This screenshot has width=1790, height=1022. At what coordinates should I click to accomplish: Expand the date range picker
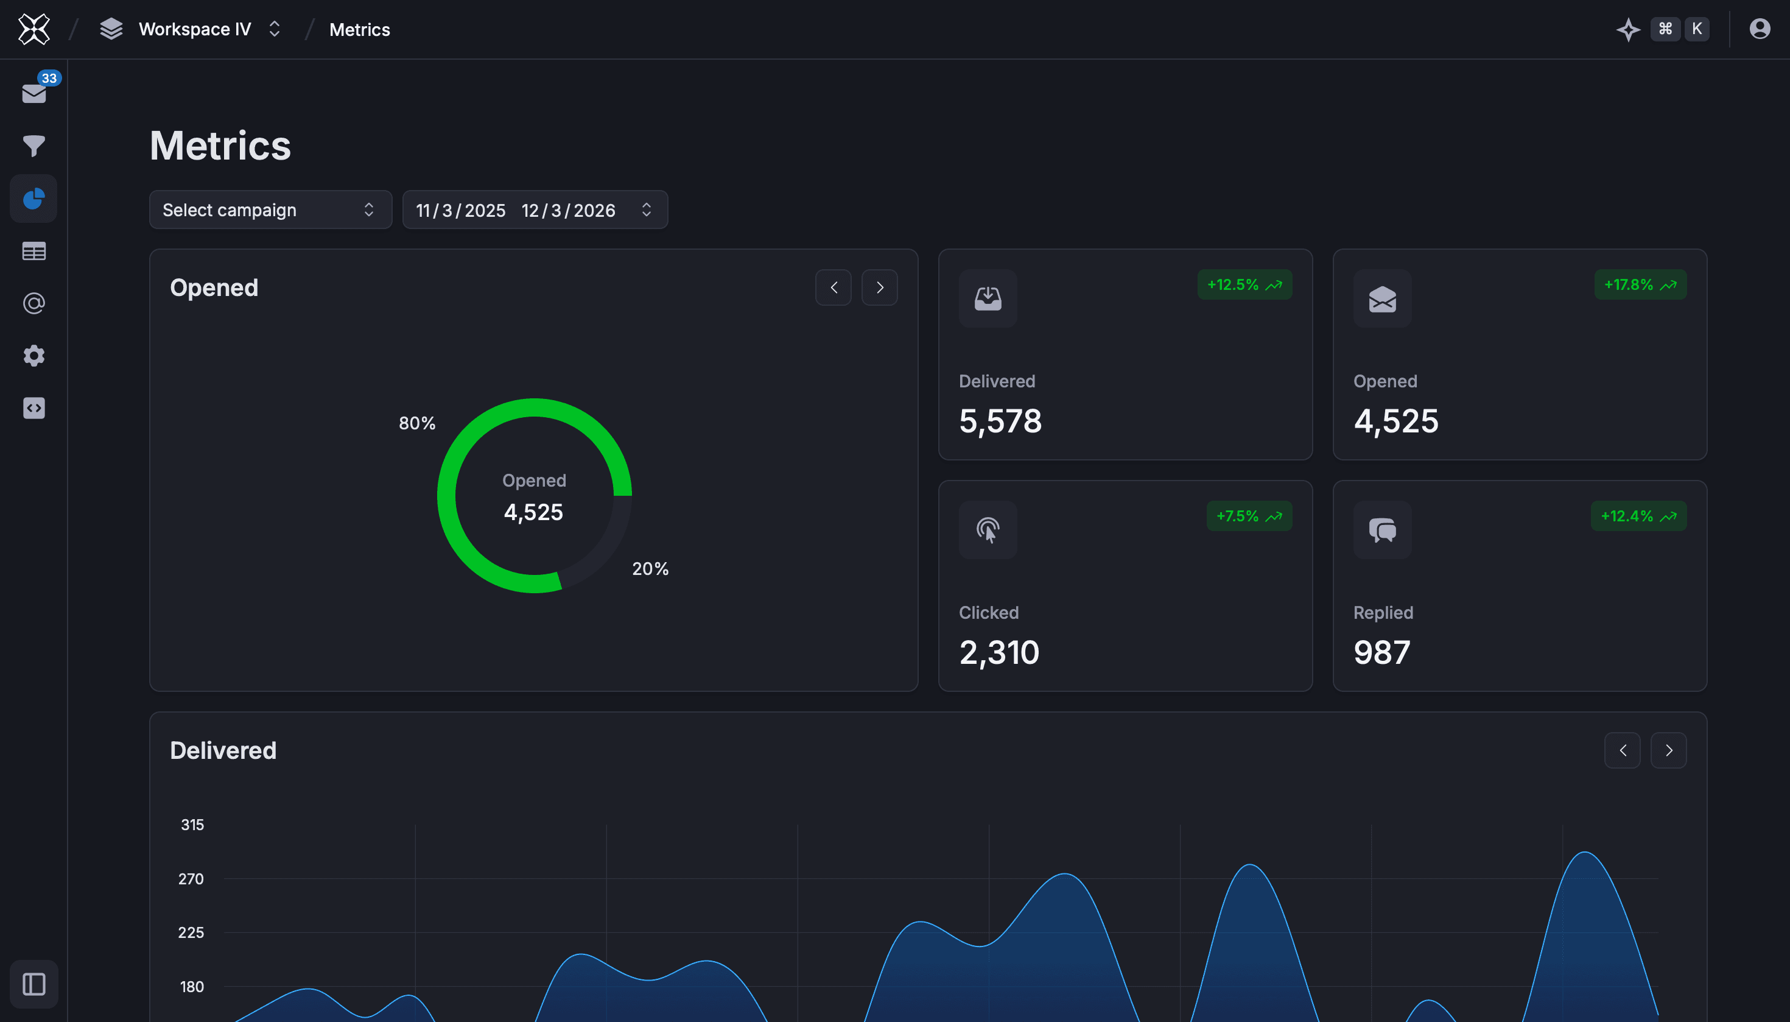pos(535,210)
